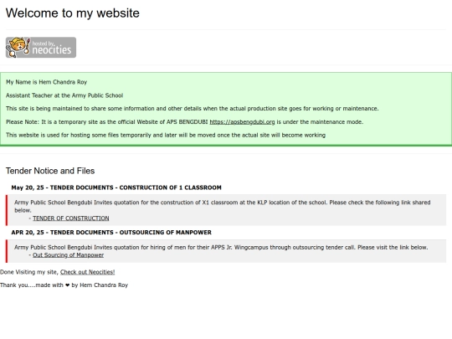Click the My Name is Hem Chandra Roy line

click(x=46, y=82)
